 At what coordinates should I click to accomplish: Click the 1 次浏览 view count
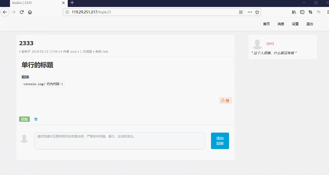click(x=86, y=51)
